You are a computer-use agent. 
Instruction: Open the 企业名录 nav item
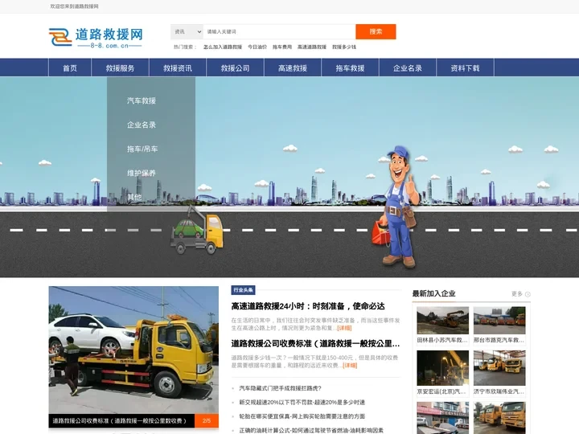(x=408, y=68)
